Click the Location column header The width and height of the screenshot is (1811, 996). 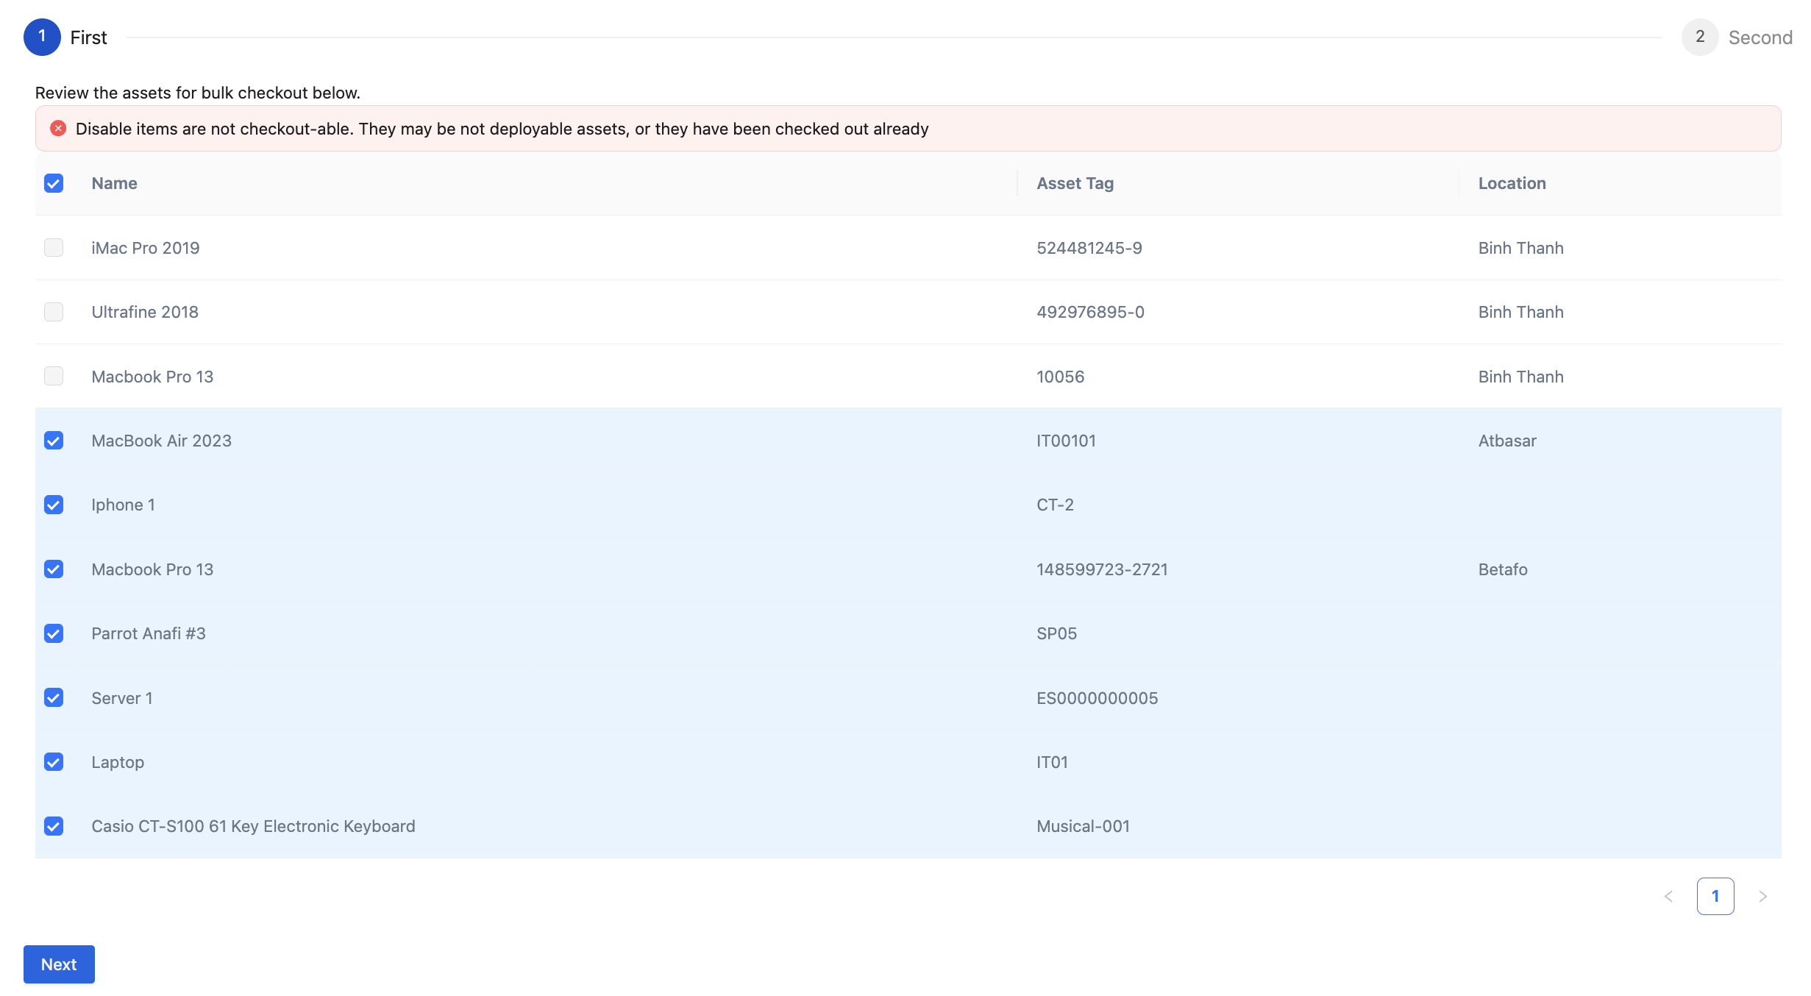tap(1512, 183)
